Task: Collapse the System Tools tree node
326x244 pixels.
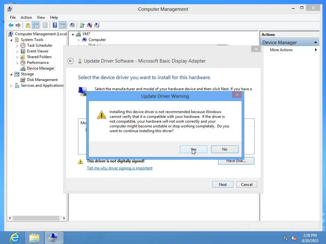Action: [x=11, y=40]
